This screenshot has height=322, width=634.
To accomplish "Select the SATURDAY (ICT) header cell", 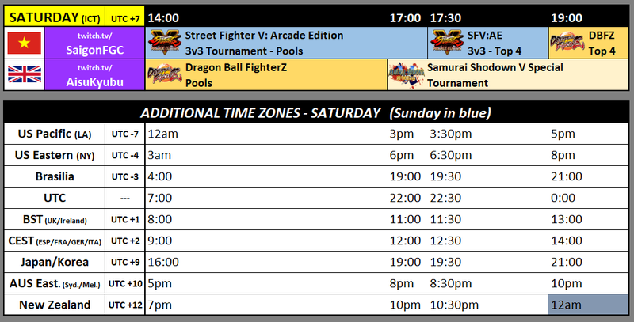I will tap(55, 17).
